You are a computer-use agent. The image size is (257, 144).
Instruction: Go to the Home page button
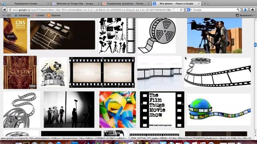tap(253, 10)
